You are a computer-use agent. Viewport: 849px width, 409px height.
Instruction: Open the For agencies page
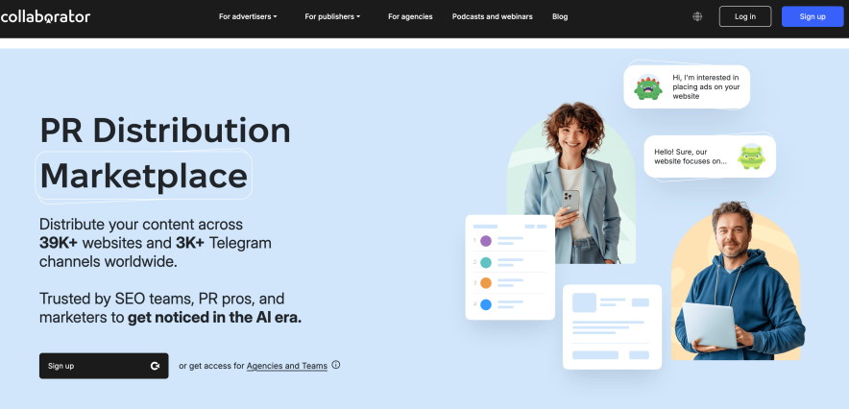point(410,16)
